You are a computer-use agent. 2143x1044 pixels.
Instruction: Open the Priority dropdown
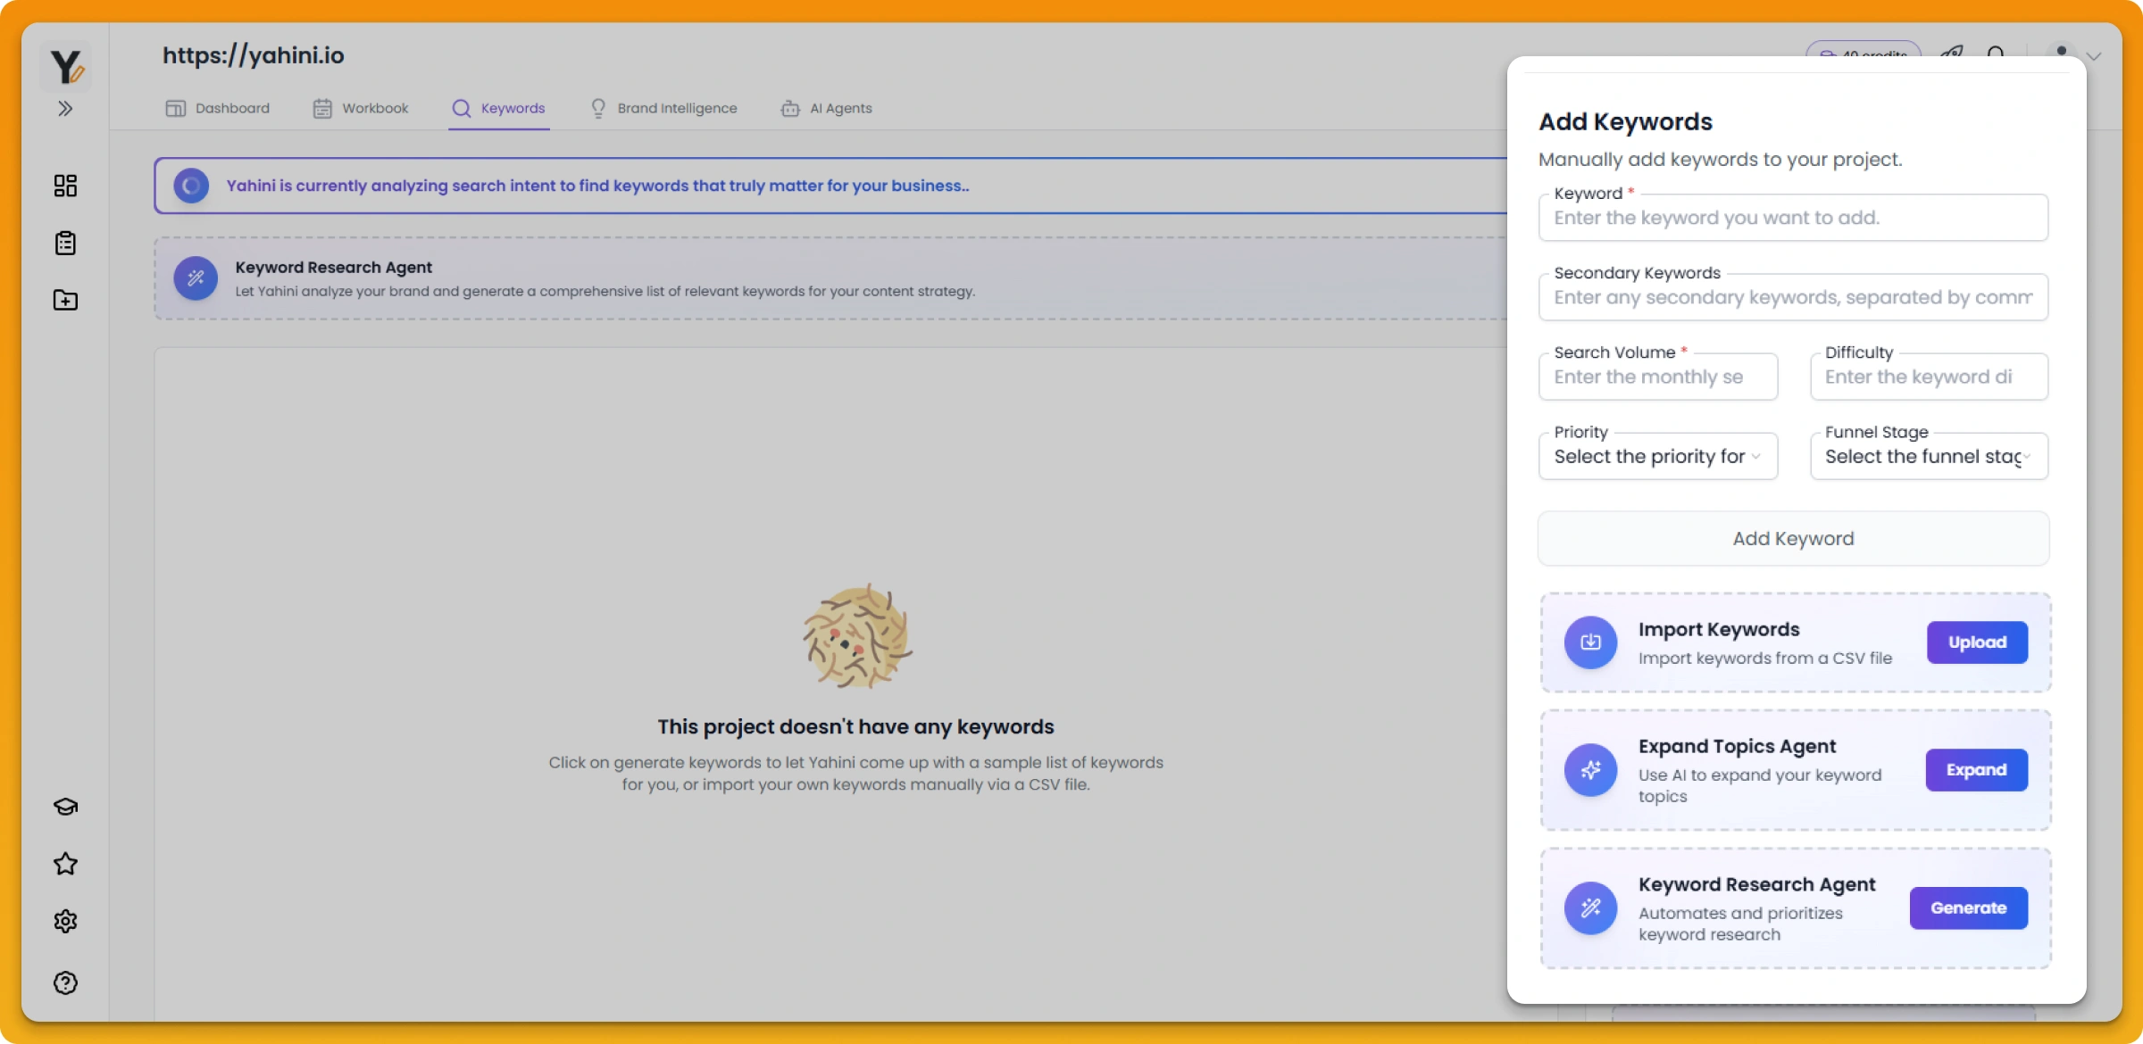pyautogui.click(x=1657, y=456)
